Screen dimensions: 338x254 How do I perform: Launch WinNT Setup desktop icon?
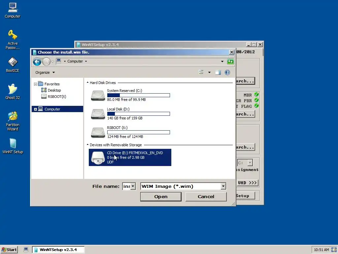13,146
